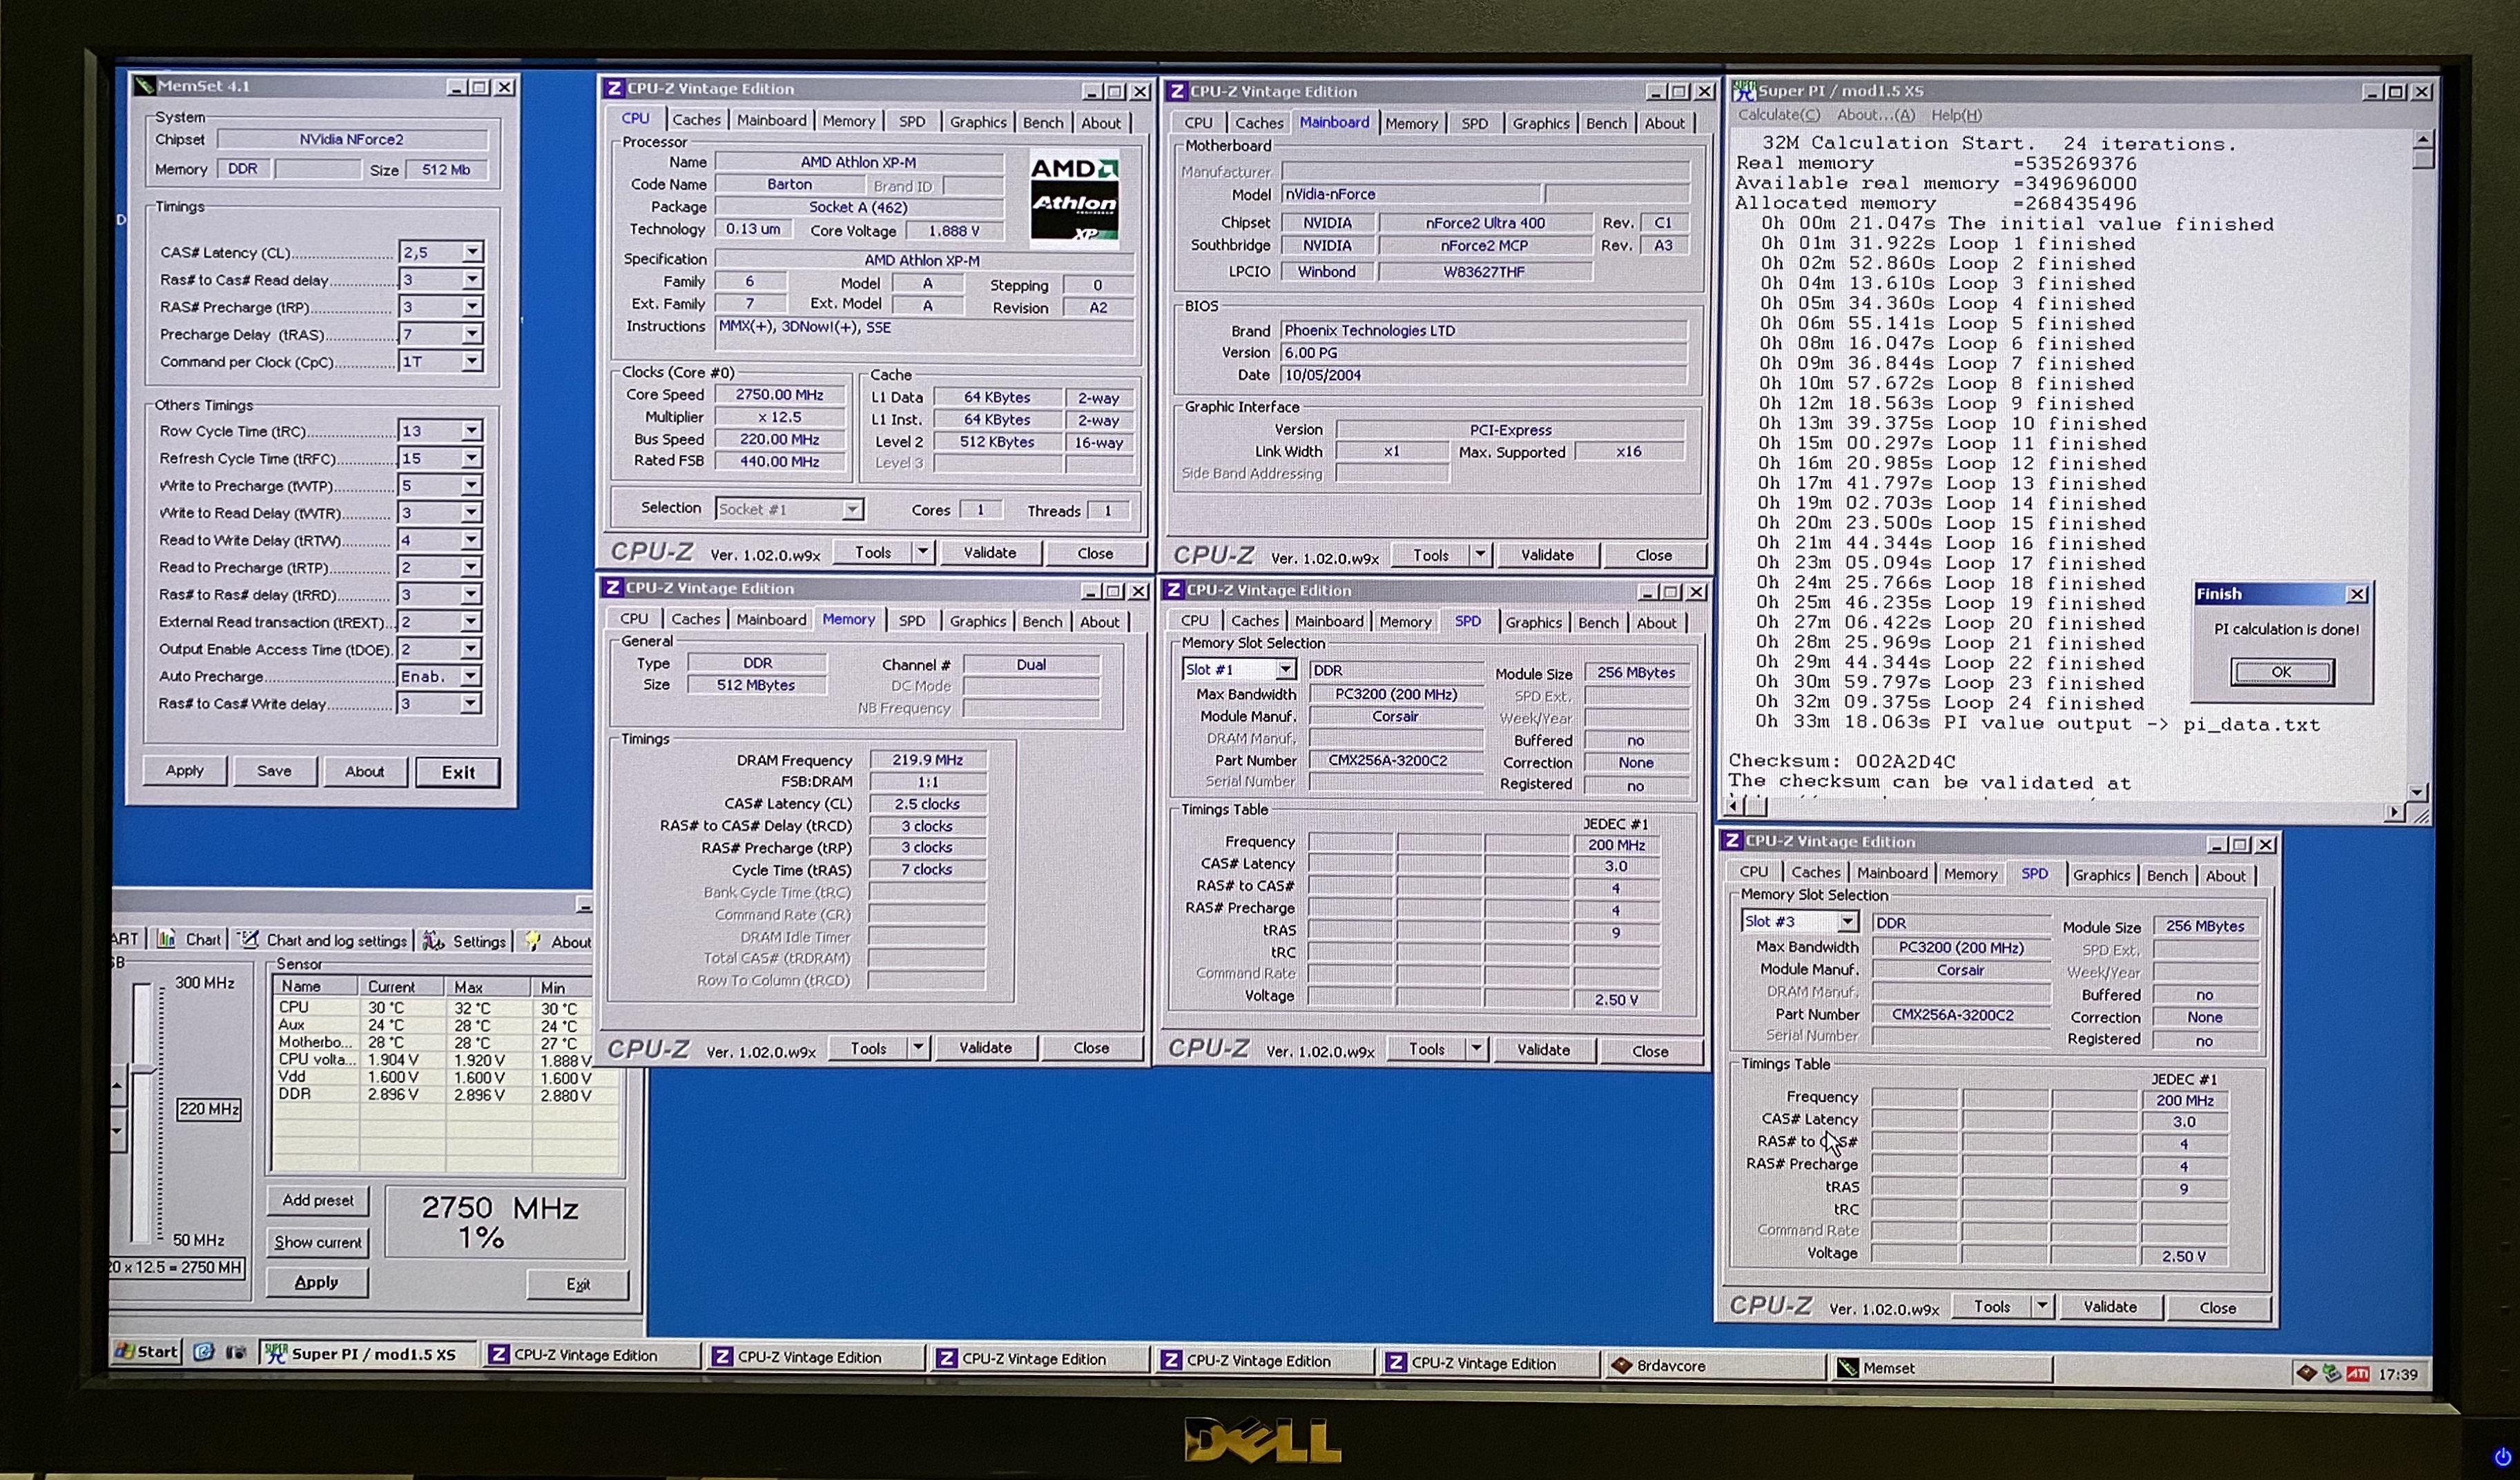Click the AMD Athlon XP logo image
Image resolution: width=2520 pixels, height=1480 pixels.
pos(1074,199)
